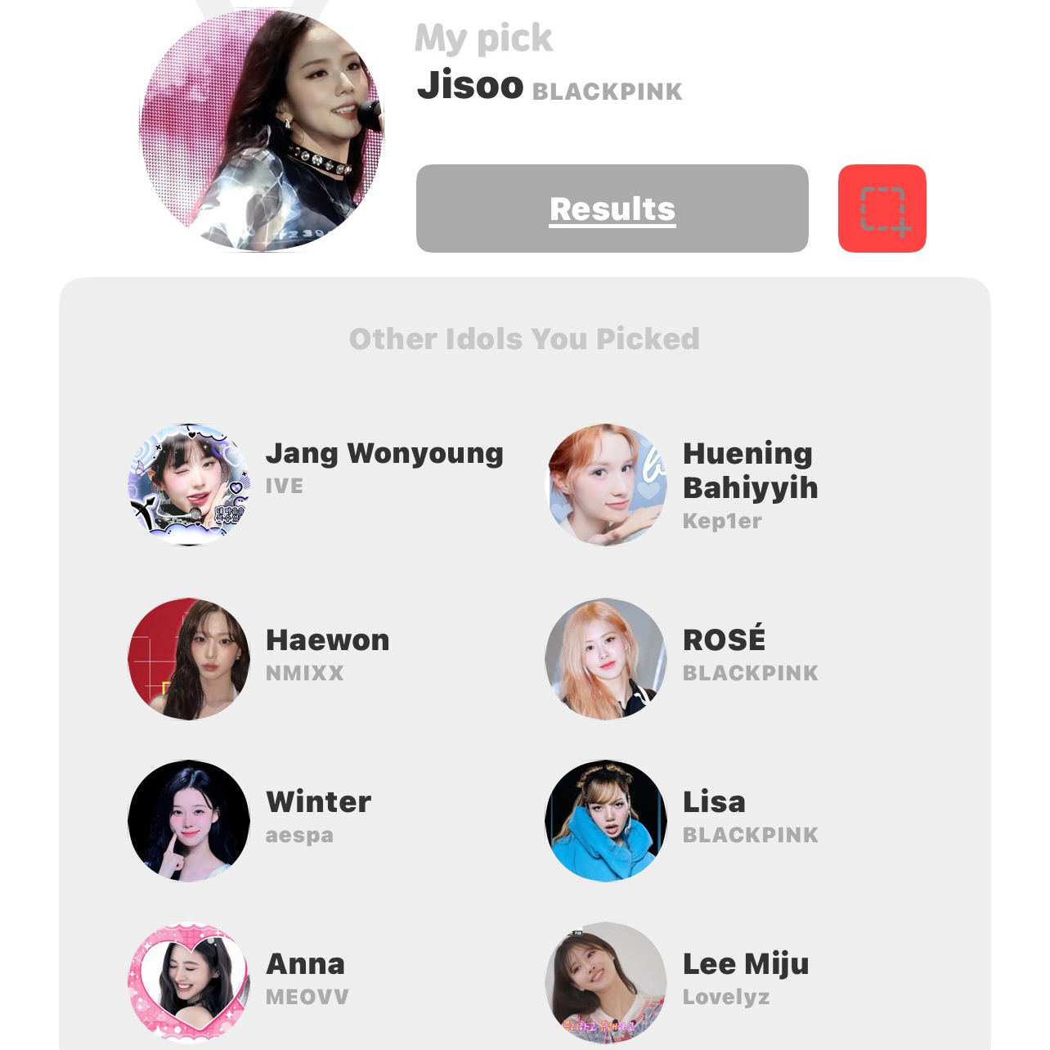The width and height of the screenshot is (1050, 1050).
Task: Click the Winter name label
Action: 318,801
